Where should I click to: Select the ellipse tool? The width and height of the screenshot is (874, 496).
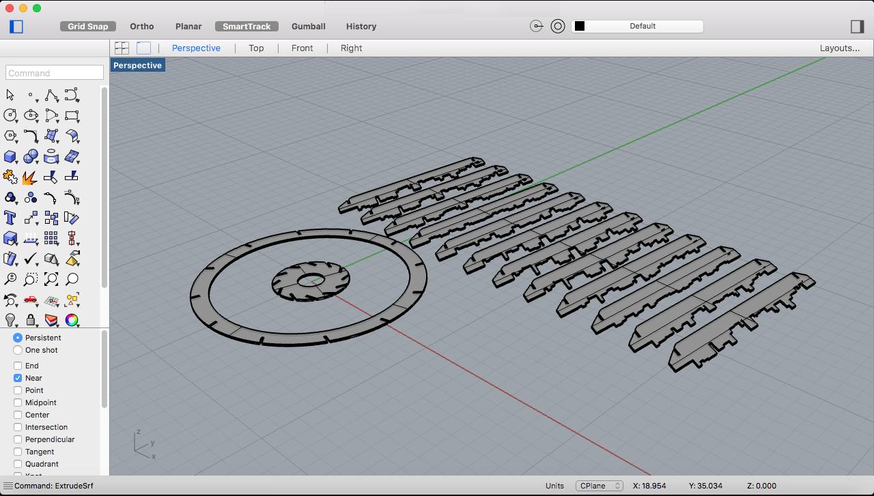click(x=31, y=115)
